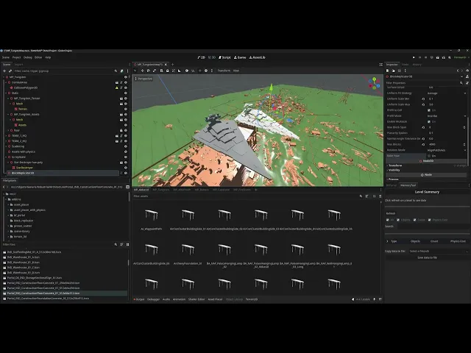Open the Rotation Mode dropdown

tap(447, 150)
